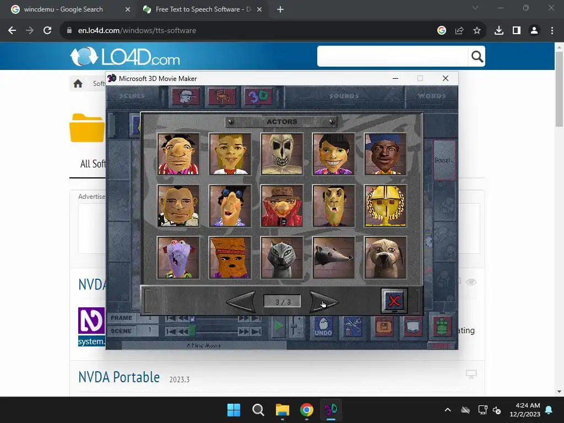Adjust the volume slider beside play button

point(295,327)
